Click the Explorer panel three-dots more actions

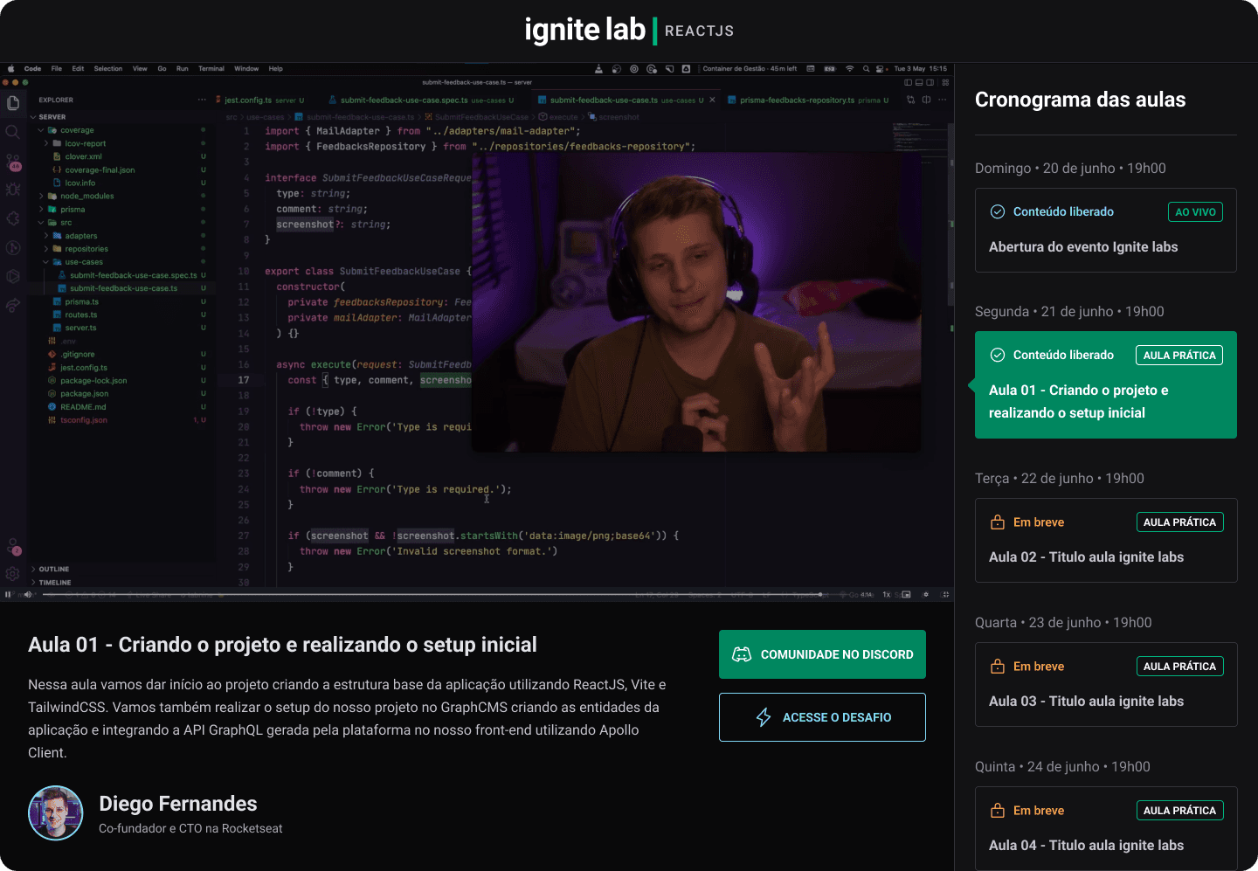click(x=202, y=100)
